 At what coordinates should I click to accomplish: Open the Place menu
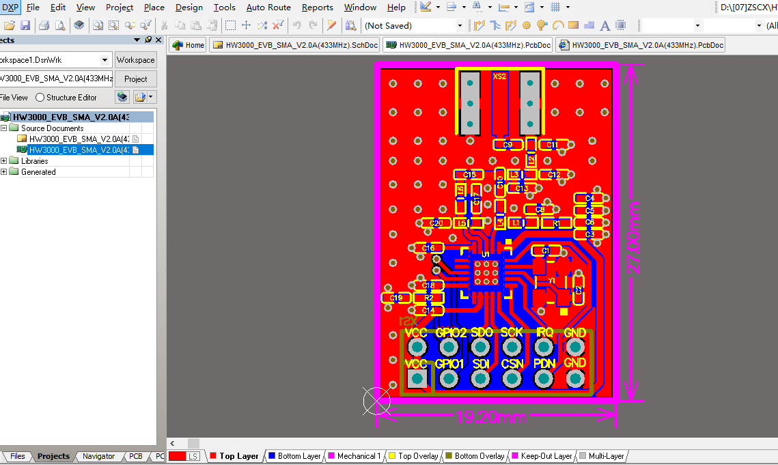154,8
